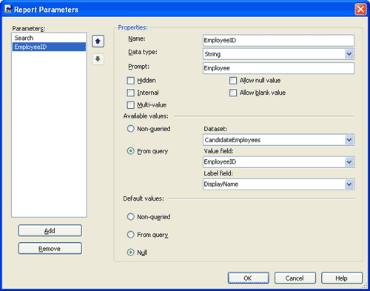This screenshot has height=291, width=370.
Task: Move parameter up with the up arrow
Action: click(x=98, y=41)
